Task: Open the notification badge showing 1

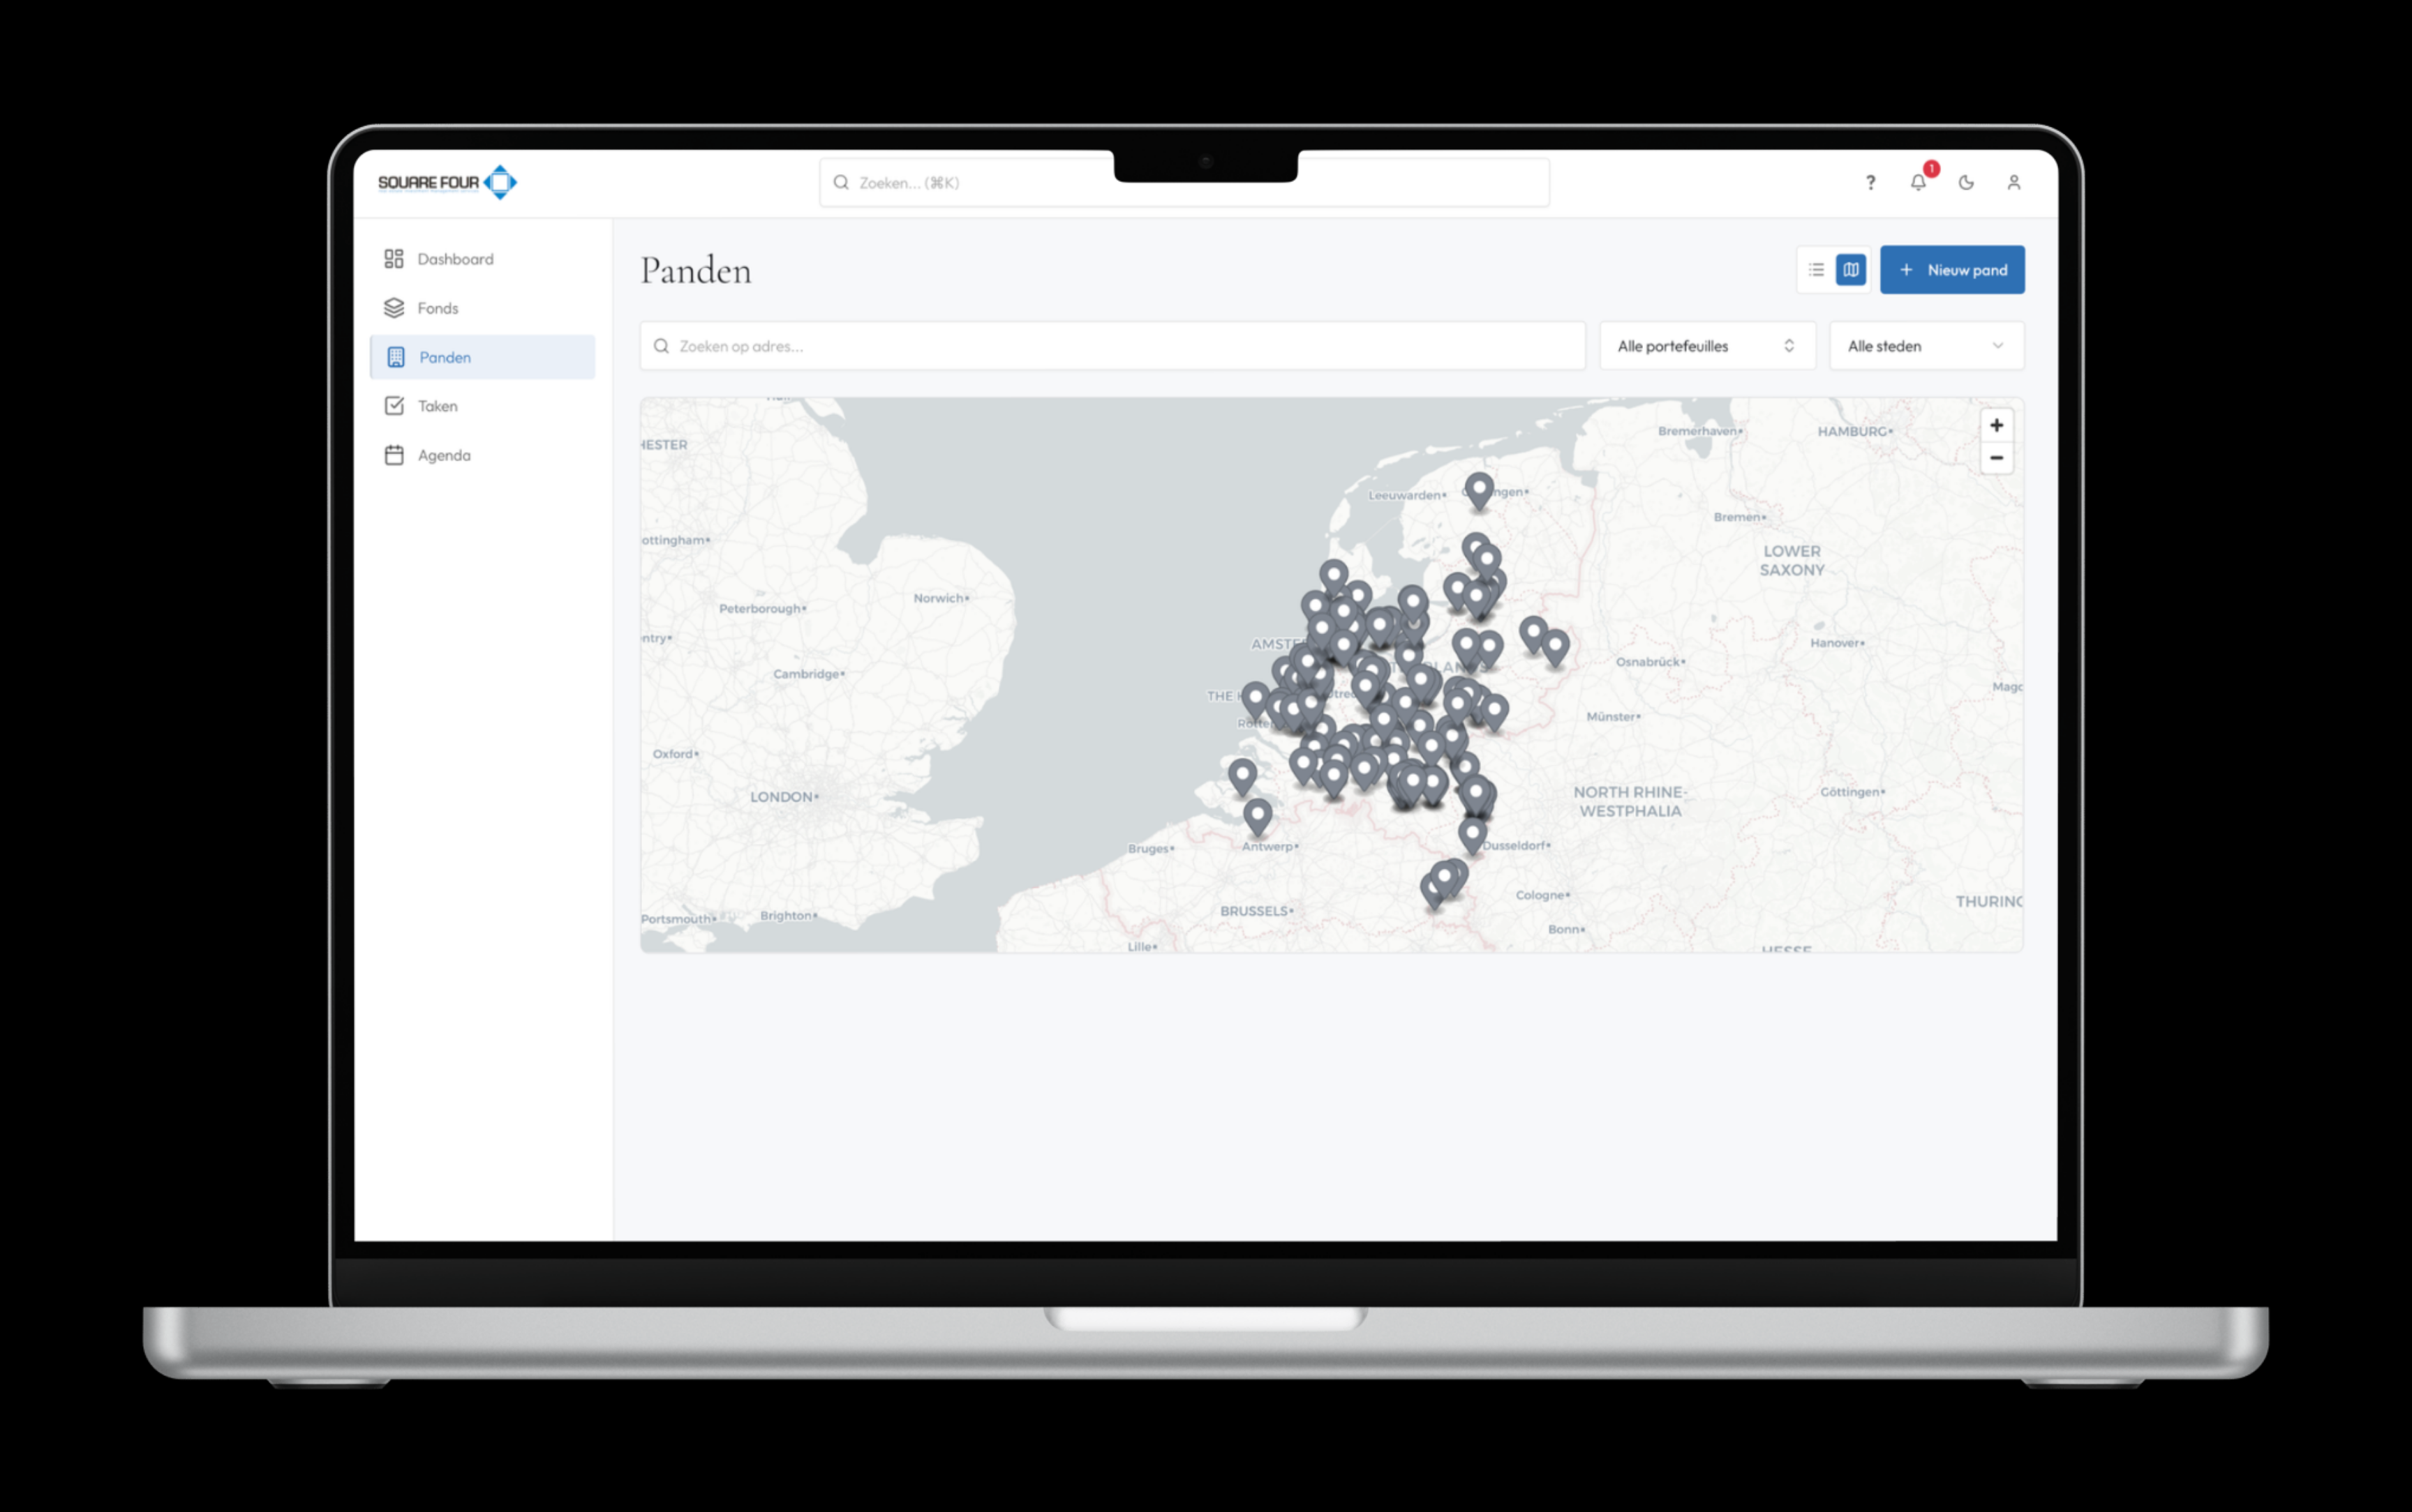Action: coord(1931,169)
